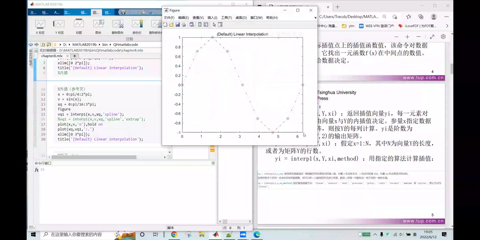The image size is (480, 240).
Task: Open Windows Start menu
Action: (x=33, y=234)
